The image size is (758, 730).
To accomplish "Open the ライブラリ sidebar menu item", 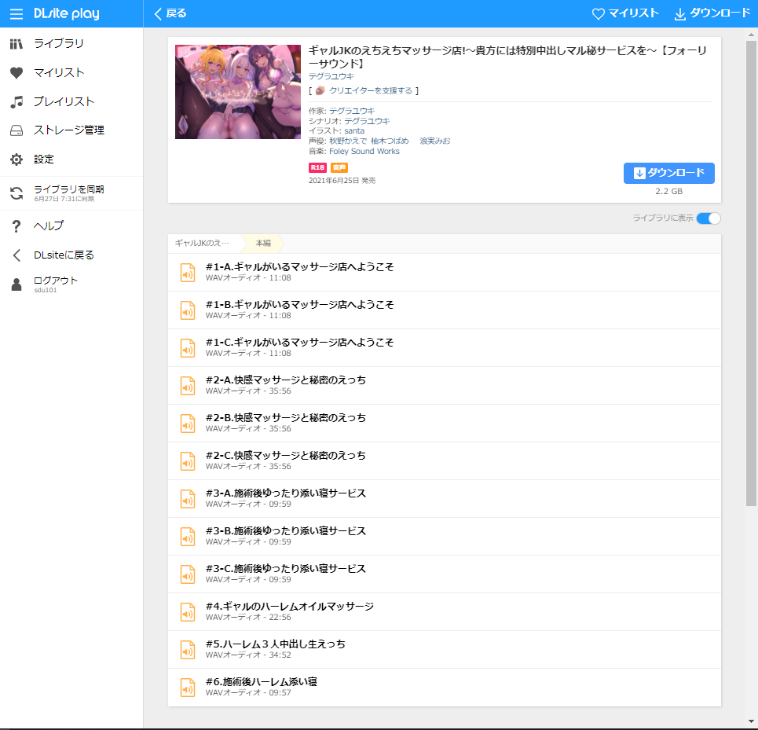I will click(x=71, y=43).
